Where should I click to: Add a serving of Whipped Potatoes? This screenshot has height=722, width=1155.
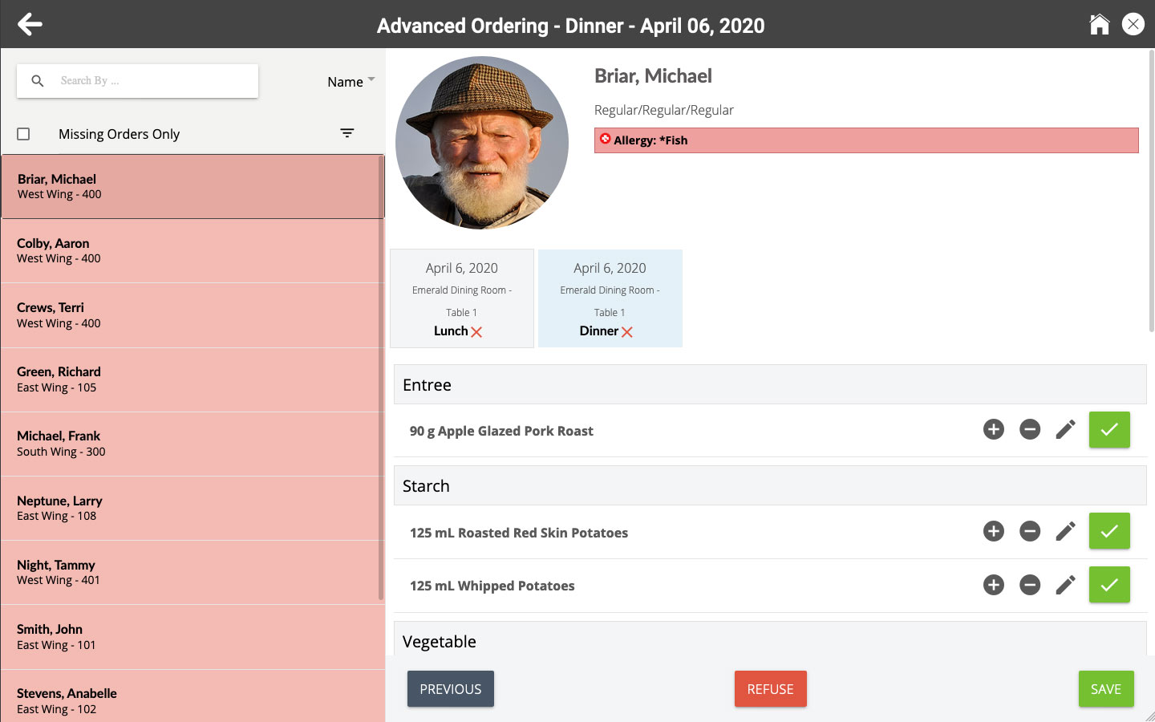point(993,585)
